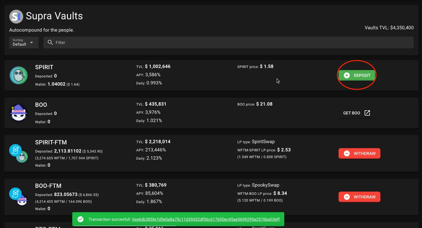Click SPIRIT-FTM deposited amount 2,113.81102
422x228 pixels.
68,151
